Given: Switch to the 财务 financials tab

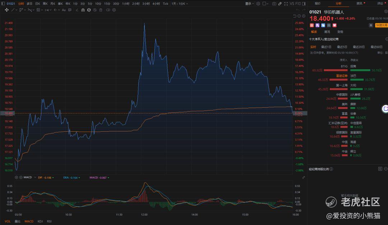Looking at the screenshot, I should click(x=340, y=32).
